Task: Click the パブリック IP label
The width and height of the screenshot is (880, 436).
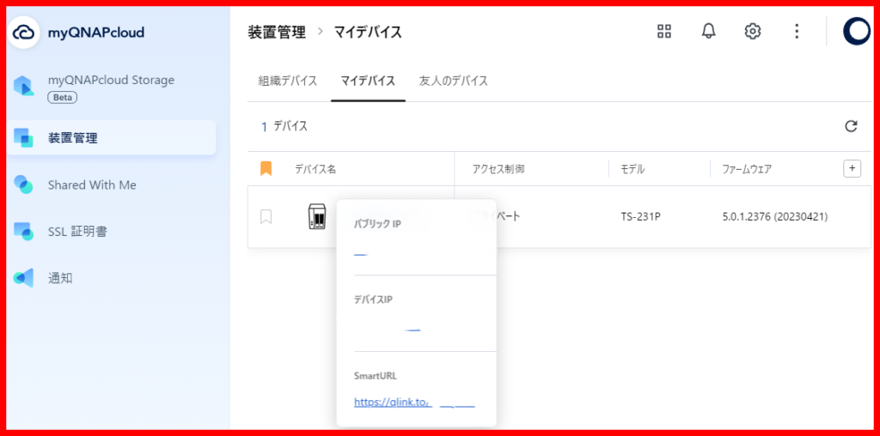Action: coord(378,224)
